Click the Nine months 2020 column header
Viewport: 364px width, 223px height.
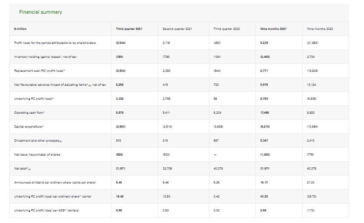[x=320, y=29]
